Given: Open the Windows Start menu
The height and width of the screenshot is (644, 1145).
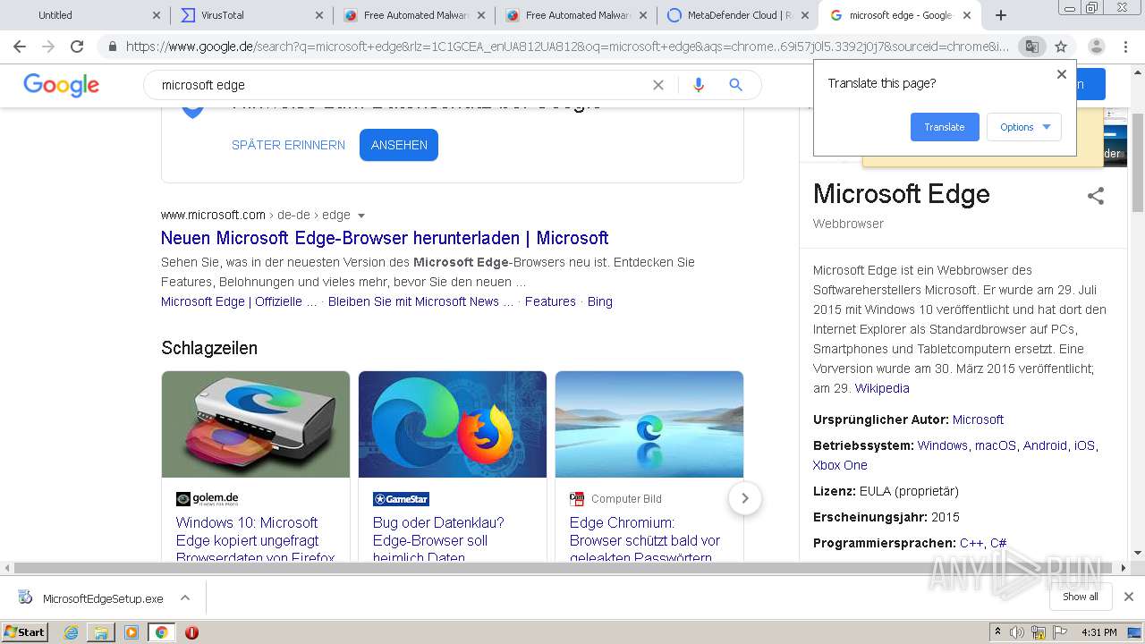Looking at the screenshot, I should click(25, 632).
